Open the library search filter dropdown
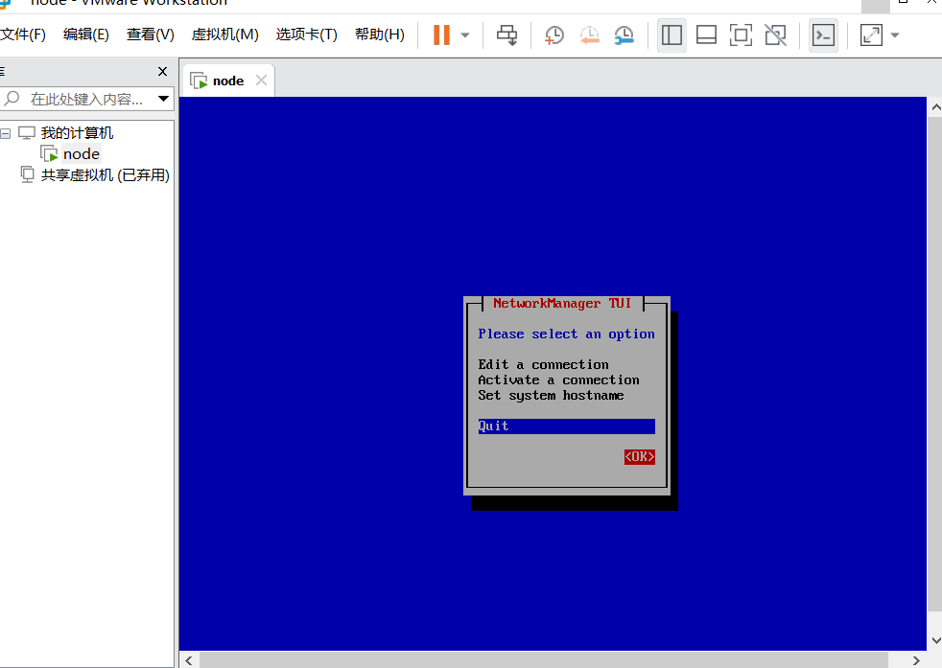 click(x=163, y=99)
